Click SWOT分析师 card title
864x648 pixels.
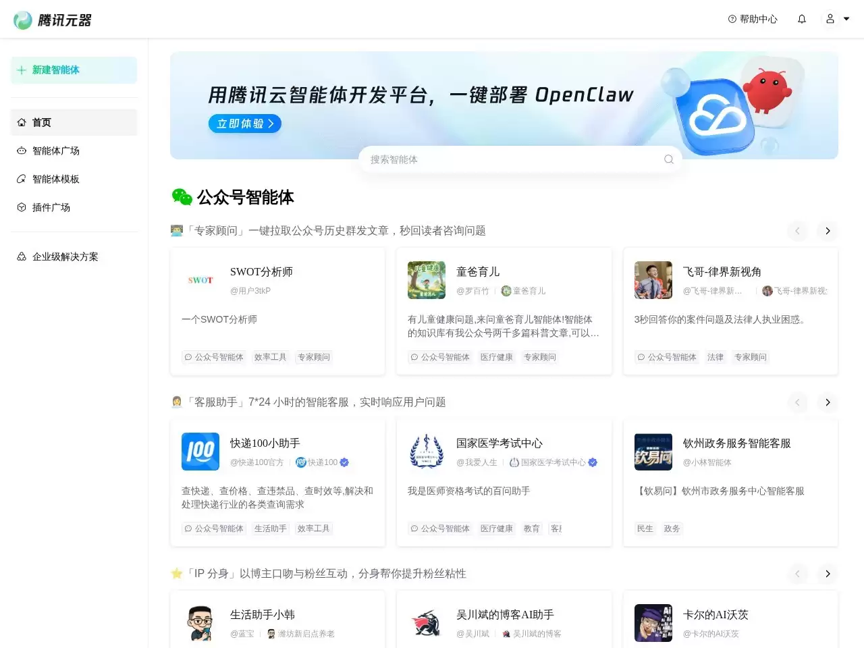click(261, 272)
